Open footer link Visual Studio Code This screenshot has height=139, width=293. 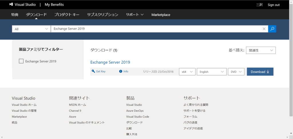(138, 117)
